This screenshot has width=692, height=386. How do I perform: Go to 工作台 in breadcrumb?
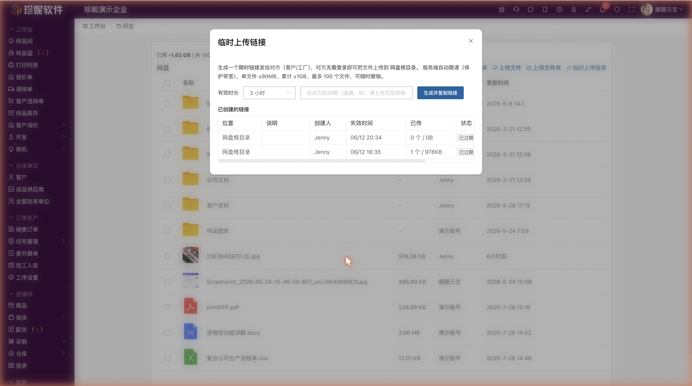[94, 26]
